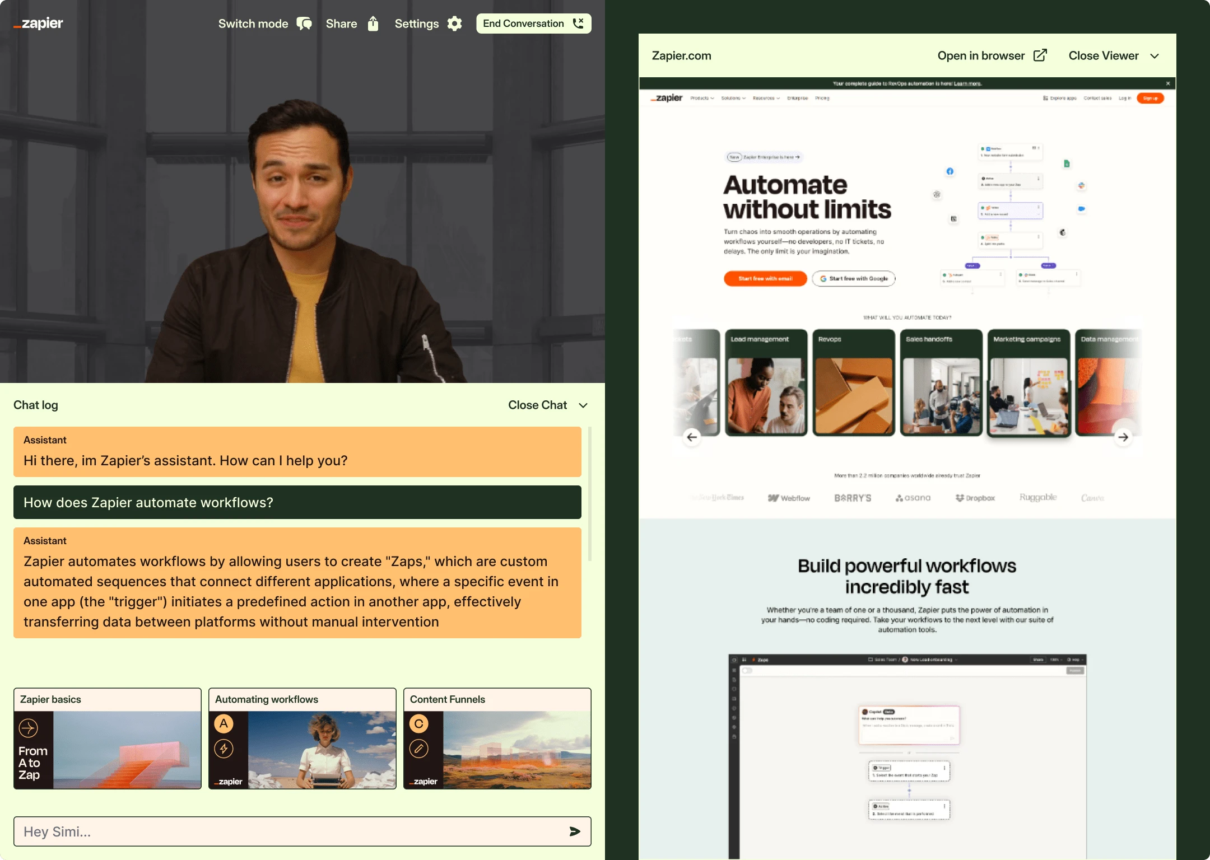Expand Products menu on embedded Zapier site
Viewport: 1210px width, 860px height.
[x=701, y=98]
